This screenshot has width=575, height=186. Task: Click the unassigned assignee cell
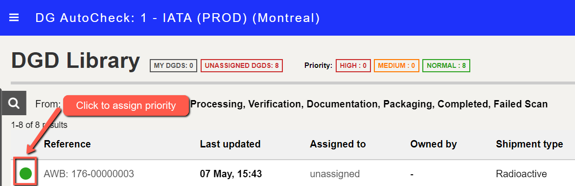(x=335, y=174)
